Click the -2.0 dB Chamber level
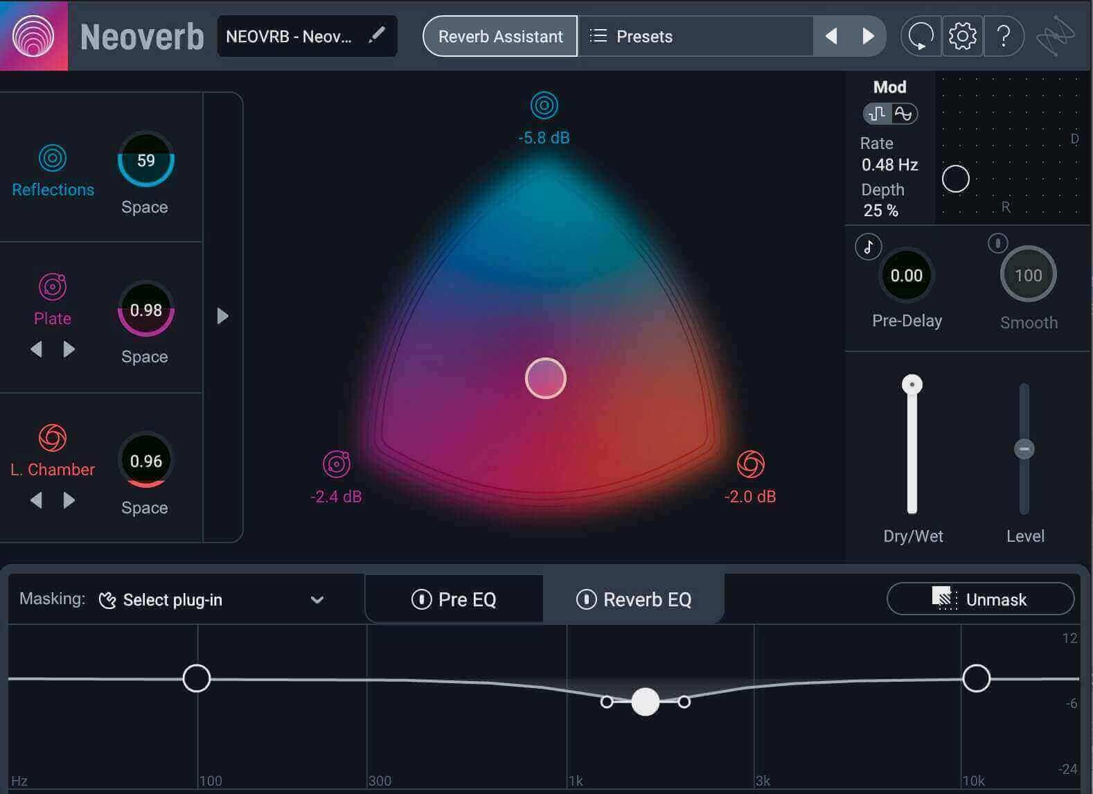1093x794 pixels. coord(751,497)
